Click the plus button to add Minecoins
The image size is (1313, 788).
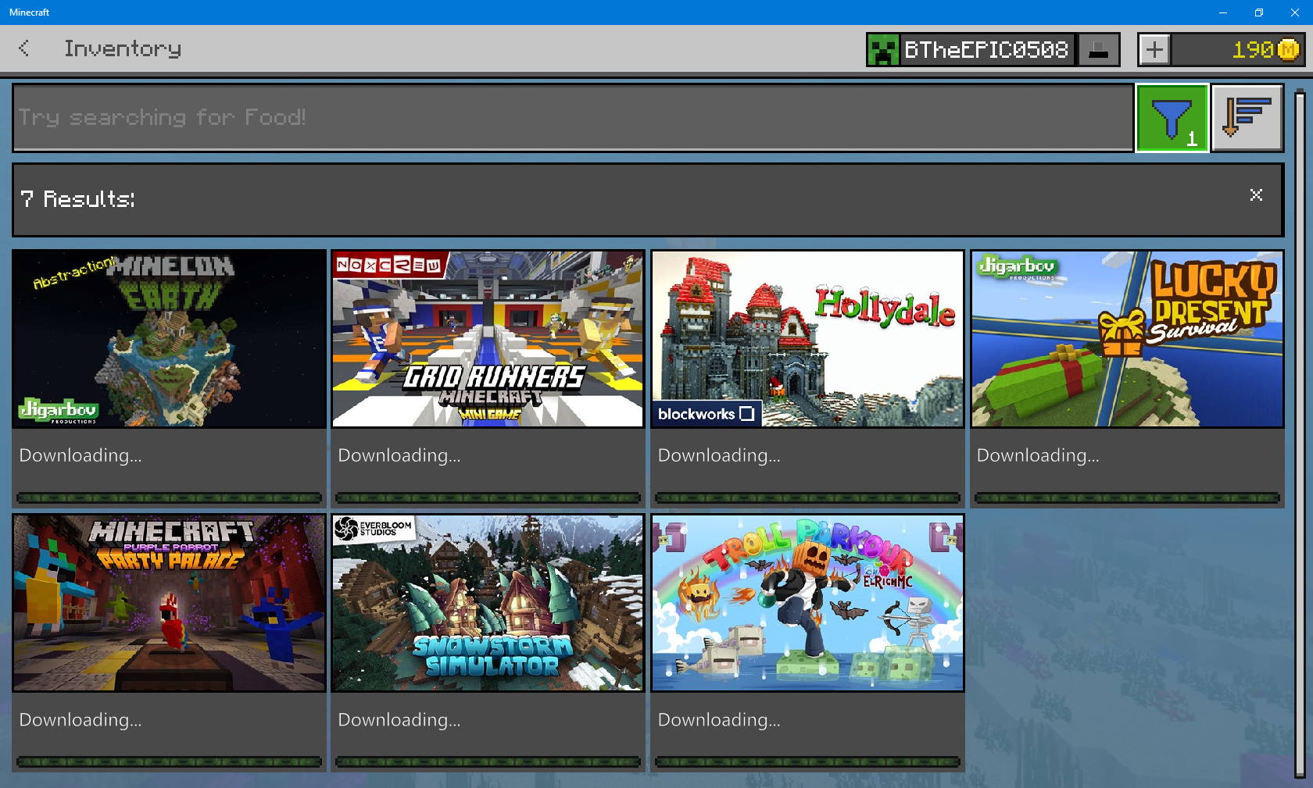1154,50
